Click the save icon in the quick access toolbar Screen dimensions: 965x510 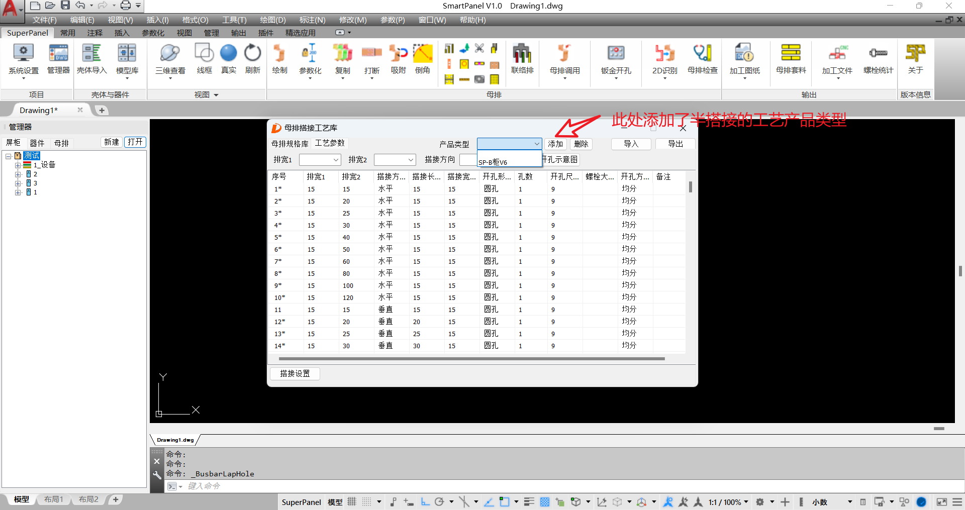65,6
